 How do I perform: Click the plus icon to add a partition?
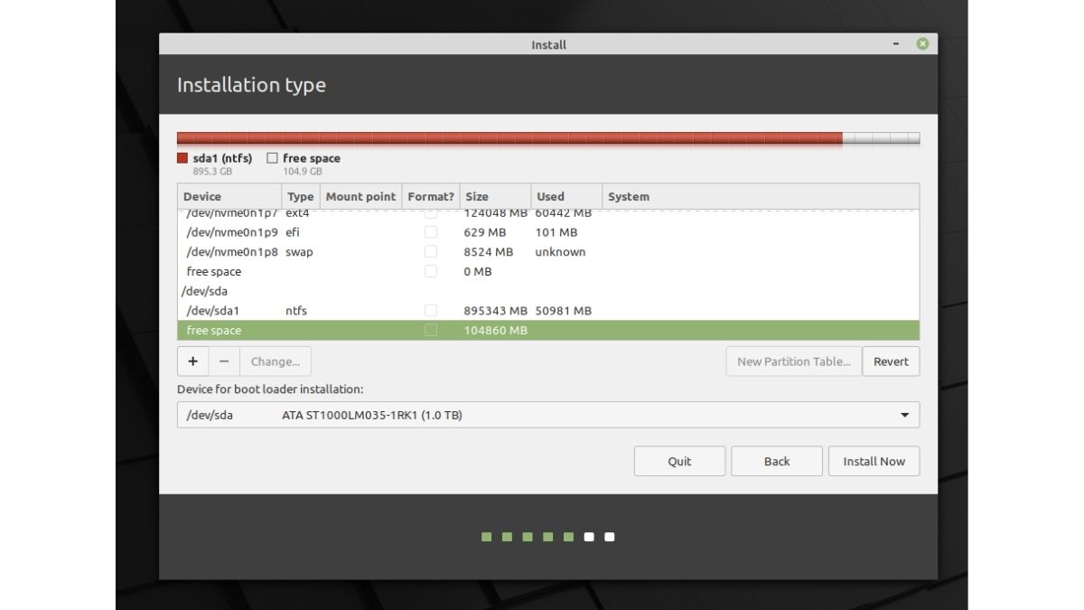tap(192, 361)
